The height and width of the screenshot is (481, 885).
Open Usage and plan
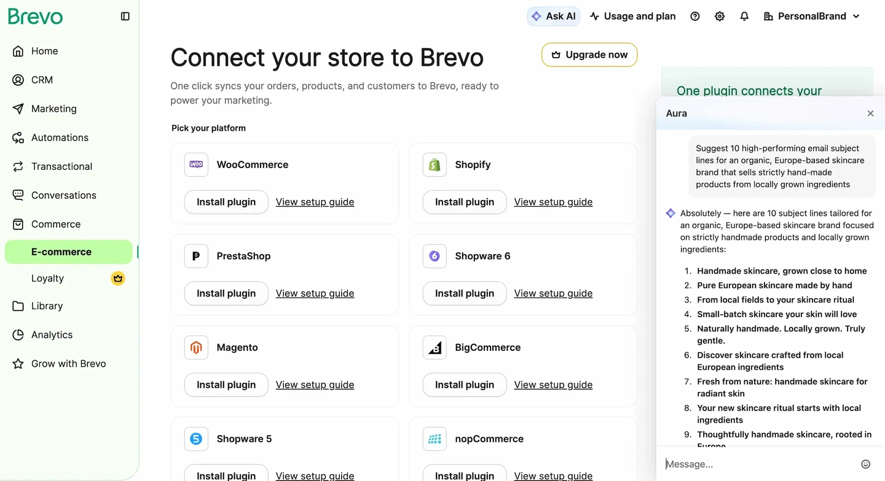point(632,17)
